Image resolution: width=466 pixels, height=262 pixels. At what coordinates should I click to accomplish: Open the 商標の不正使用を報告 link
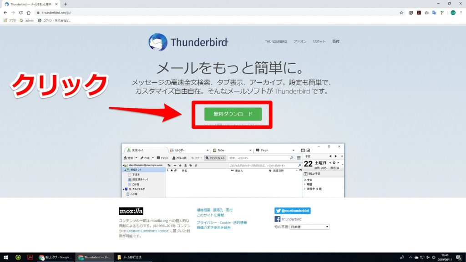[214, 227]
